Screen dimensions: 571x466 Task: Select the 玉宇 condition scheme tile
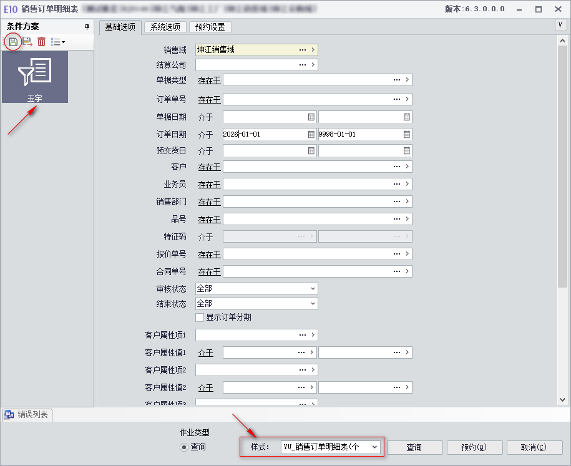click(x=35, y=77)
